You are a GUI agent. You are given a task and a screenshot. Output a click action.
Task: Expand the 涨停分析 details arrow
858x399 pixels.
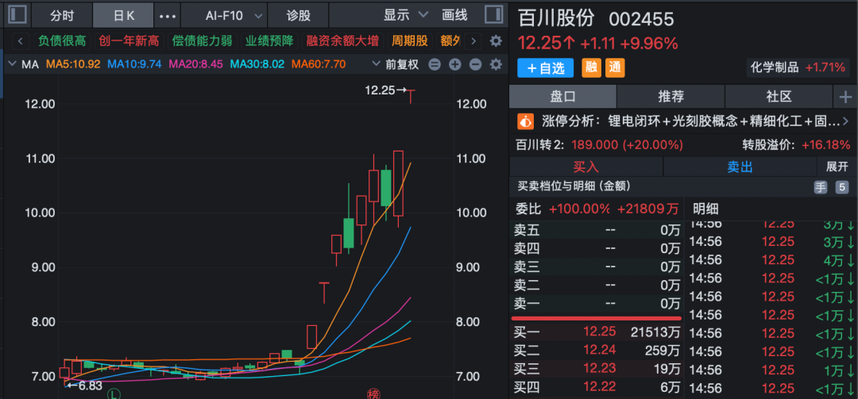pos(846,121)
